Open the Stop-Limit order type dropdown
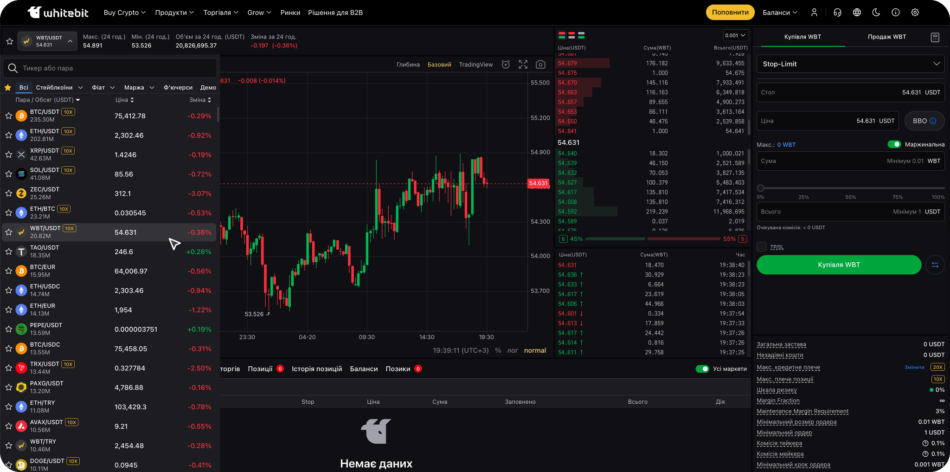Viewport: 950px width, 472px height. tap(850, 64)
